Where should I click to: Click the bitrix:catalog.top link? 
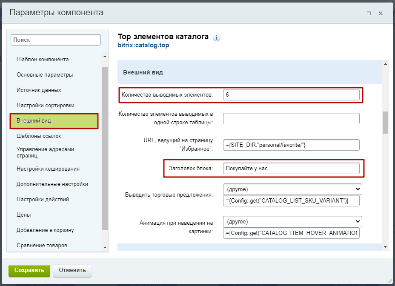143,46
